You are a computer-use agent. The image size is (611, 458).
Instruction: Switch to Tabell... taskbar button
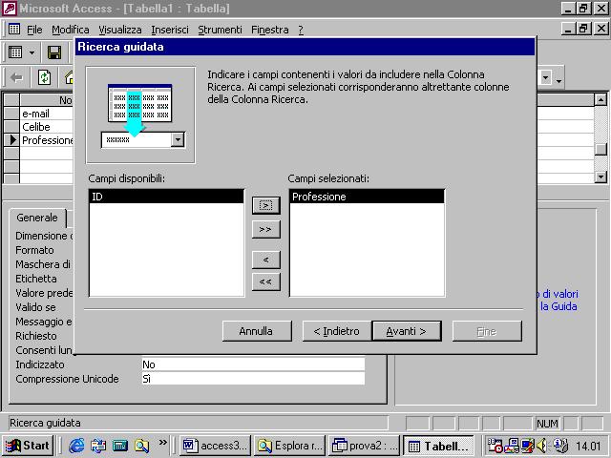(439, 446)
